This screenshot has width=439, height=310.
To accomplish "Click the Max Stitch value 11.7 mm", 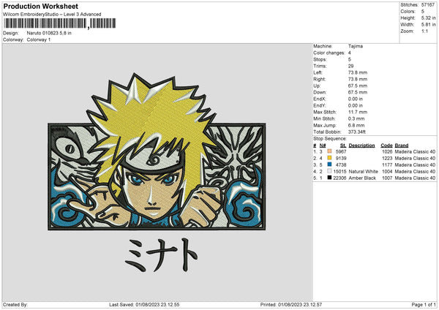I will [x=358, y=112].
